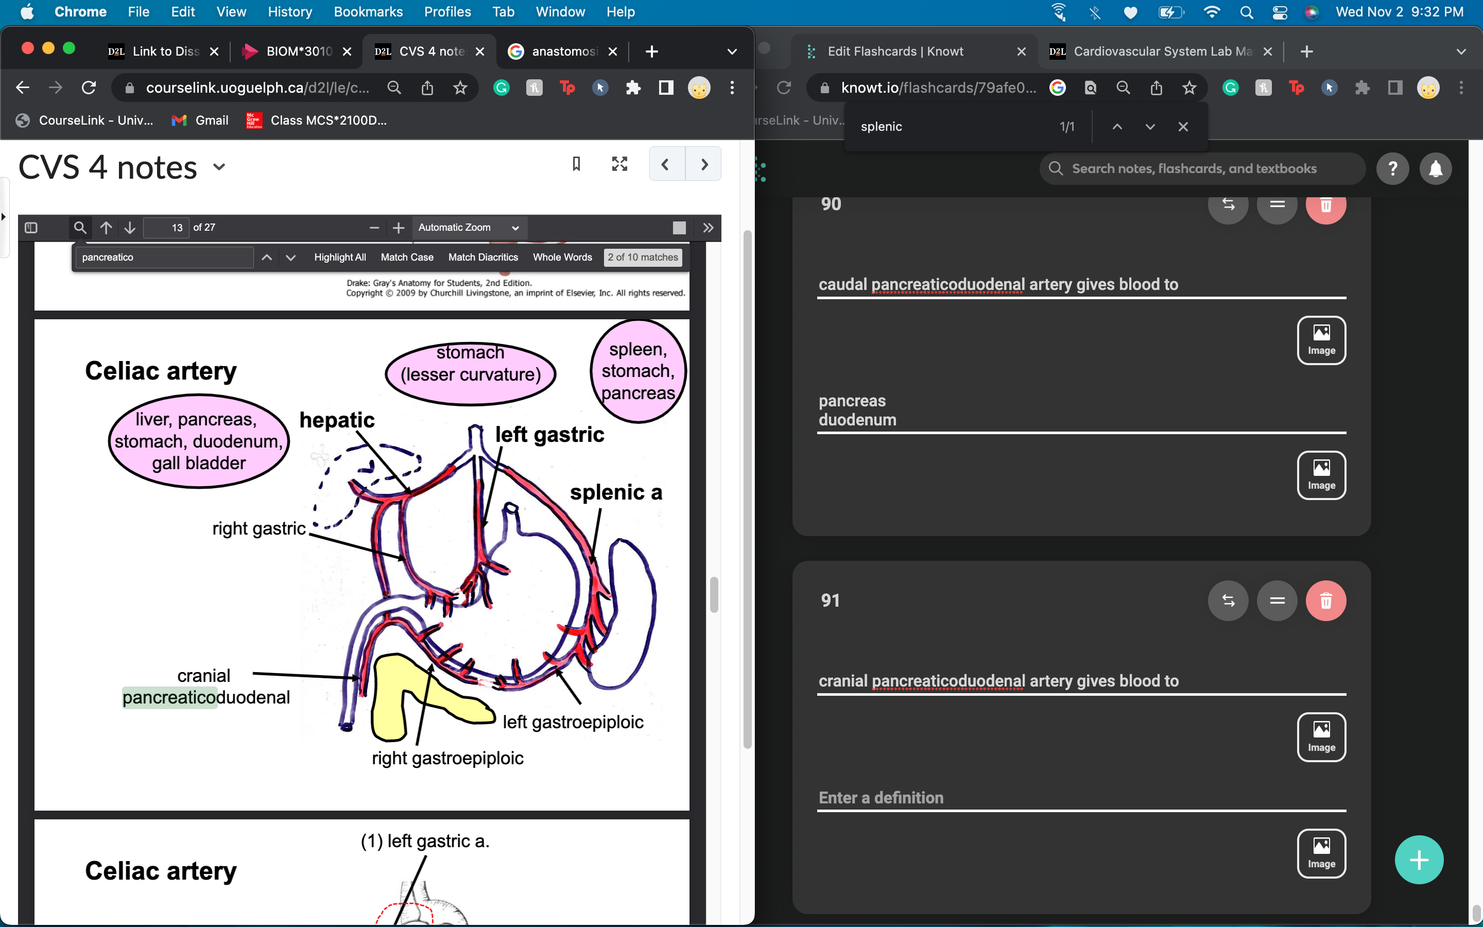The height and width of the screenshot is (927, 1483).
Task: Jump to previous pancreatico match
Action: point(267,257)
